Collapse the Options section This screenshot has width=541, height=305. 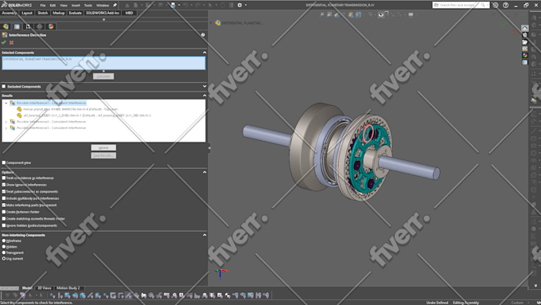tap(204, 172)
